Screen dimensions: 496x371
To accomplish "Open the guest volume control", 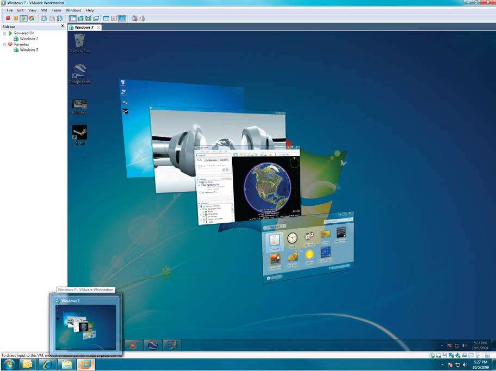I will click(464, 345).
